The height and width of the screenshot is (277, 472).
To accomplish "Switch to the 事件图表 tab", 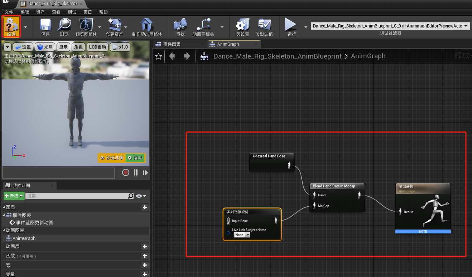I will pos(172,44).
